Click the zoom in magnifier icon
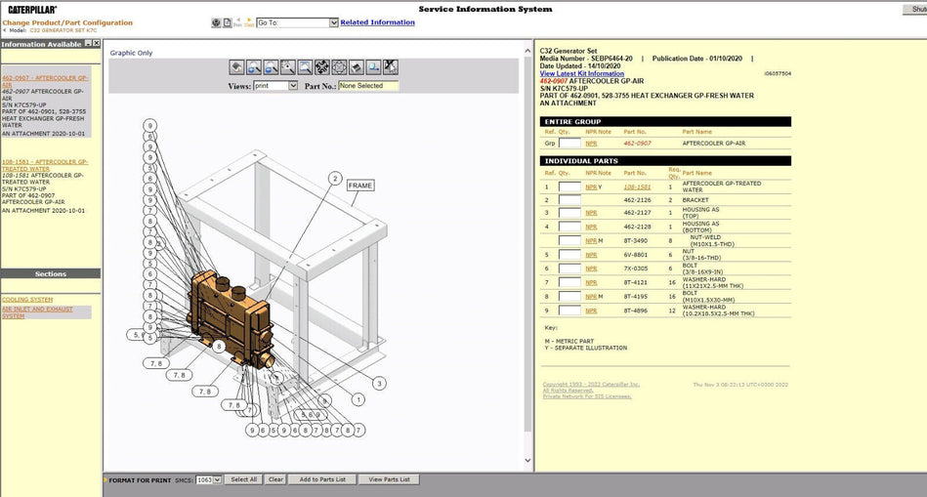Image resolution: width=927 pixels, height=497 pixels. (254, 67)
